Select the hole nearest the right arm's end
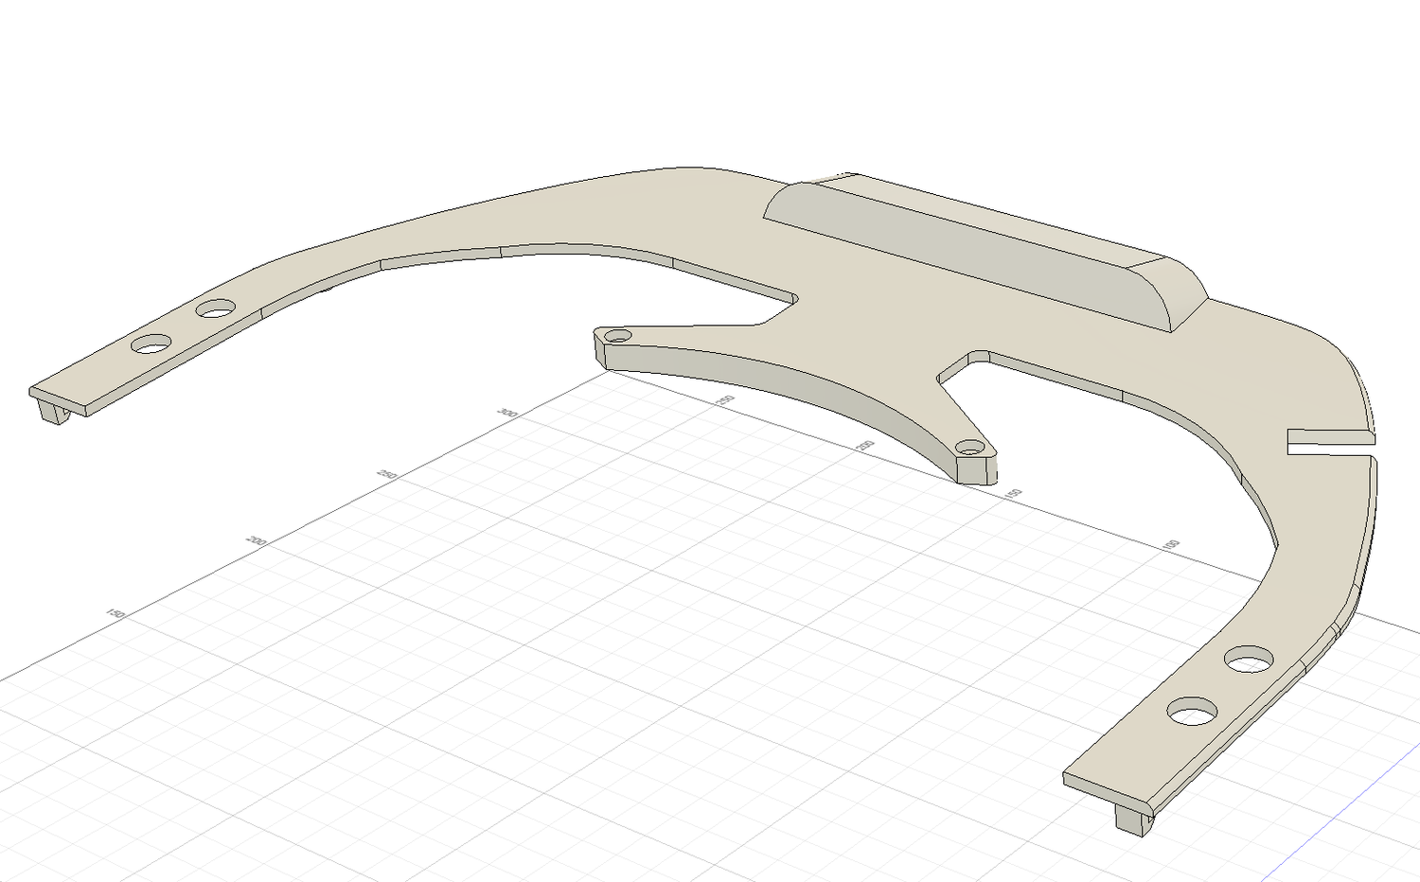 pos(1192,711)
